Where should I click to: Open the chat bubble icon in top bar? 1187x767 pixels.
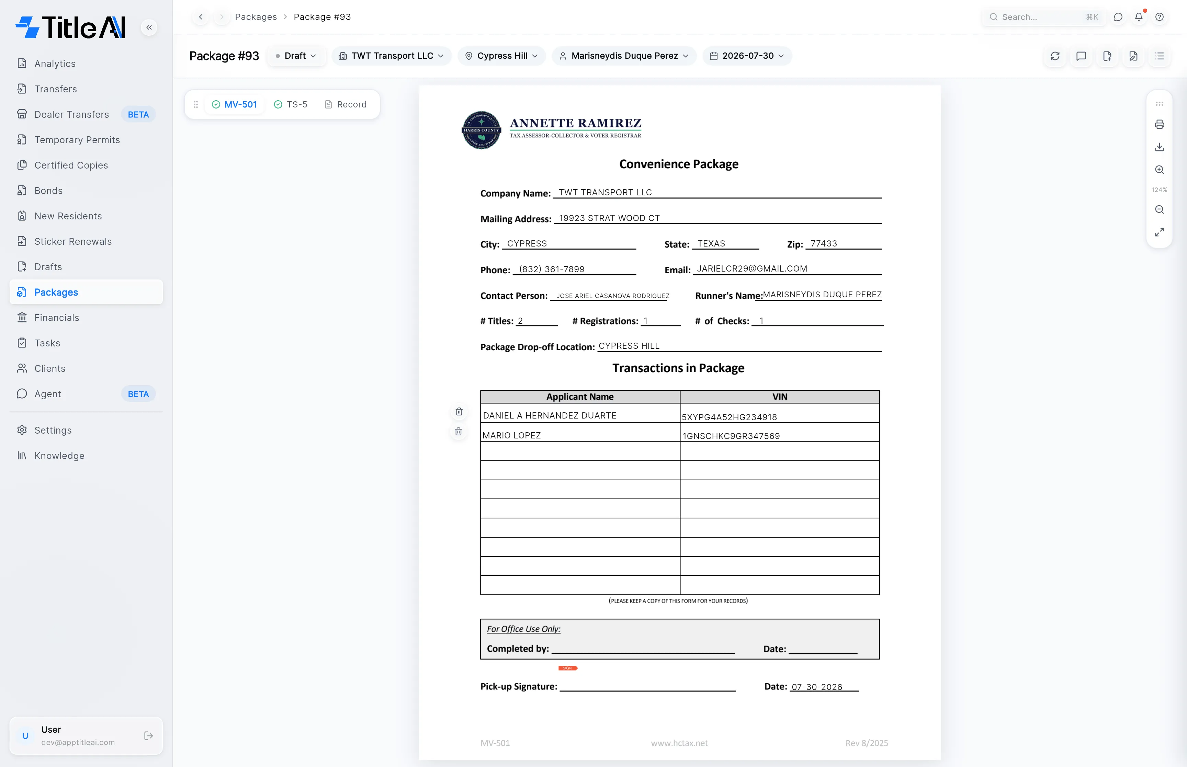tap(1118, 17)
